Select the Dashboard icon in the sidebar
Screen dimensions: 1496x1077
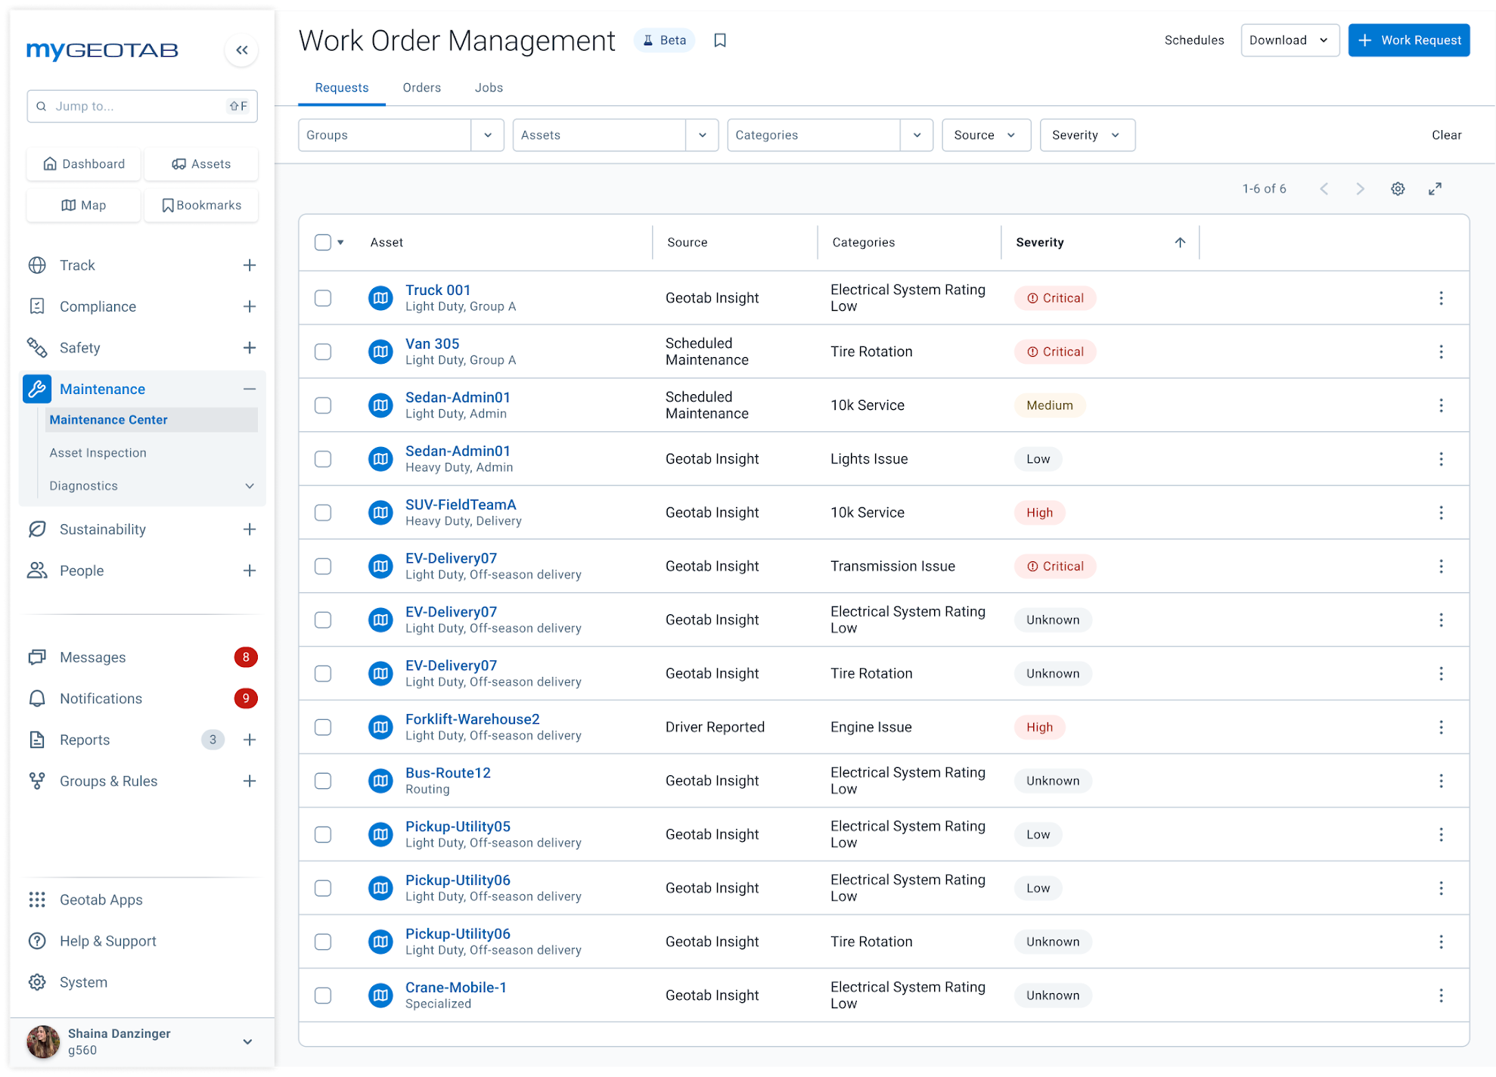(50, 163)
